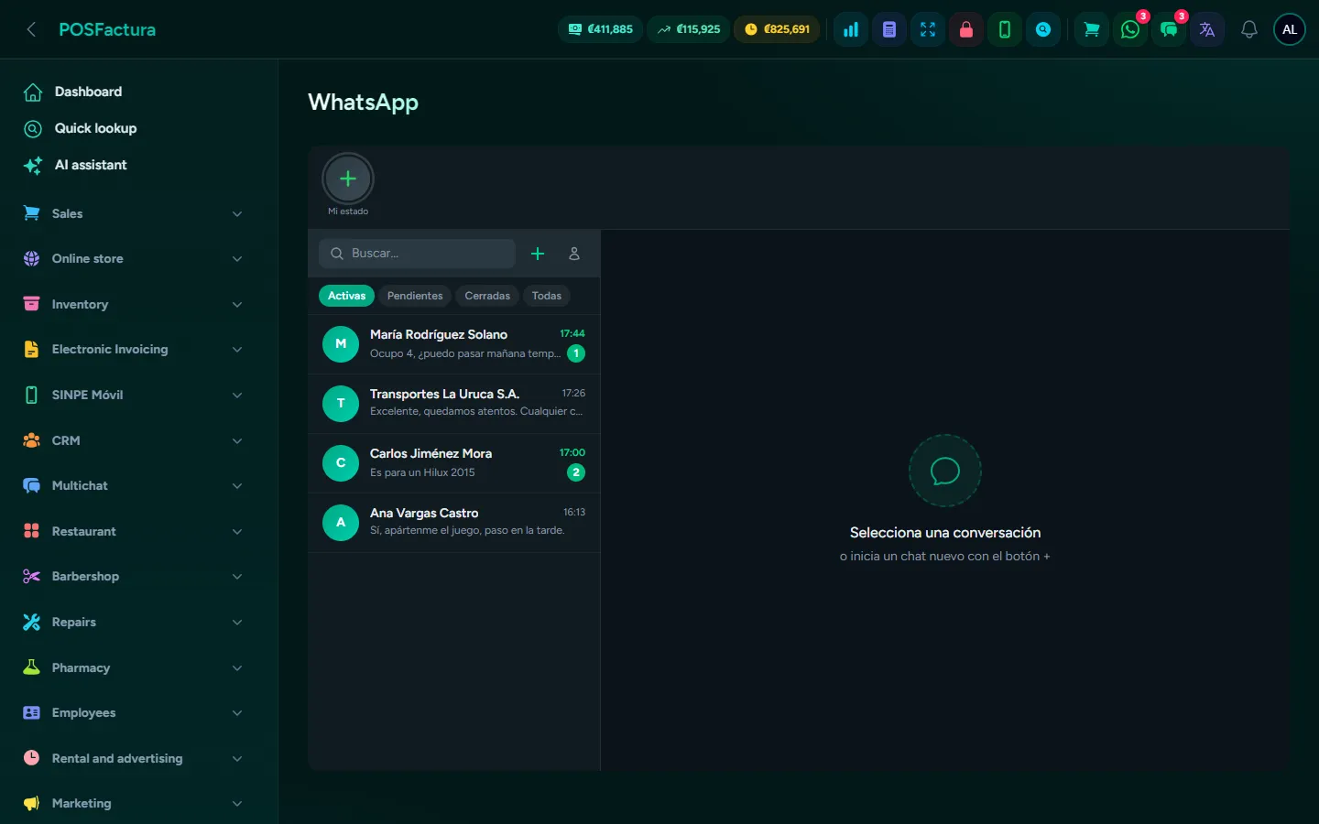Open the AL user avatar menu
Image resolution: width=1319 pixels, height=824 pixels.
pyautogui.click(x=1290, y=29)
